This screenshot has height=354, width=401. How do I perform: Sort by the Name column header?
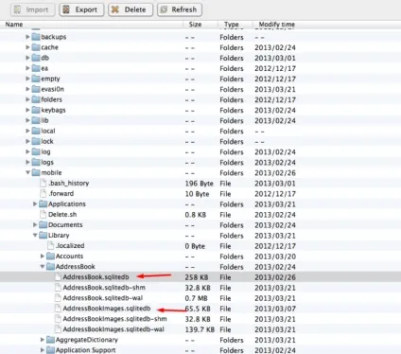[14, 25]
